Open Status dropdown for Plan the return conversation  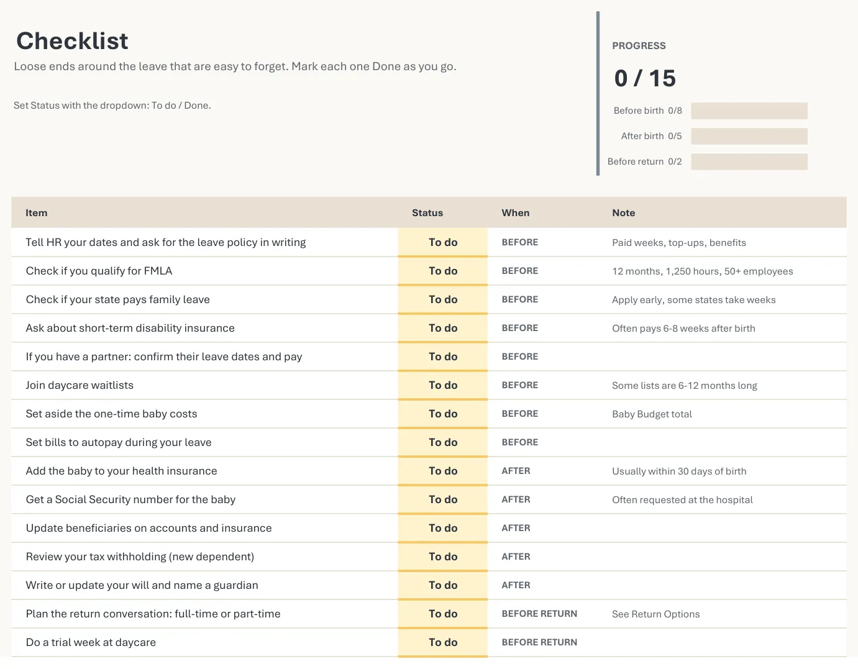(442, 614)
